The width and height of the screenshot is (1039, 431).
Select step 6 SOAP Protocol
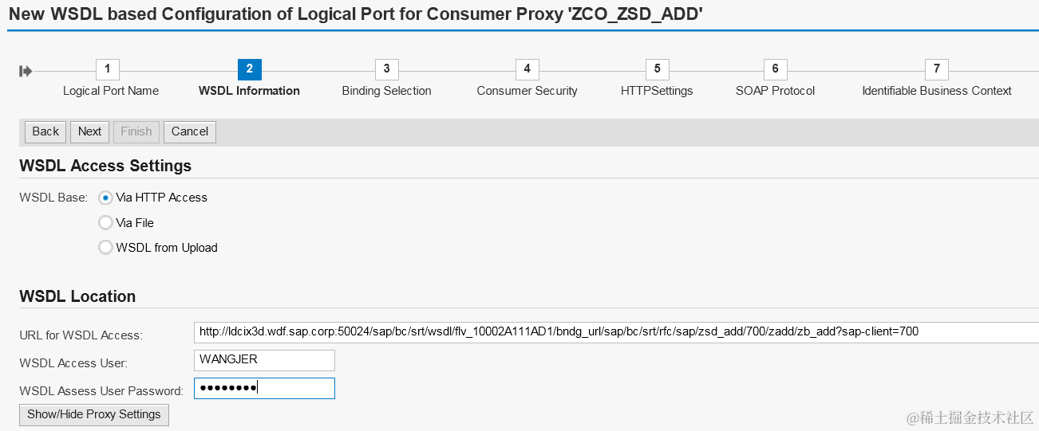(x=775, y=69)
